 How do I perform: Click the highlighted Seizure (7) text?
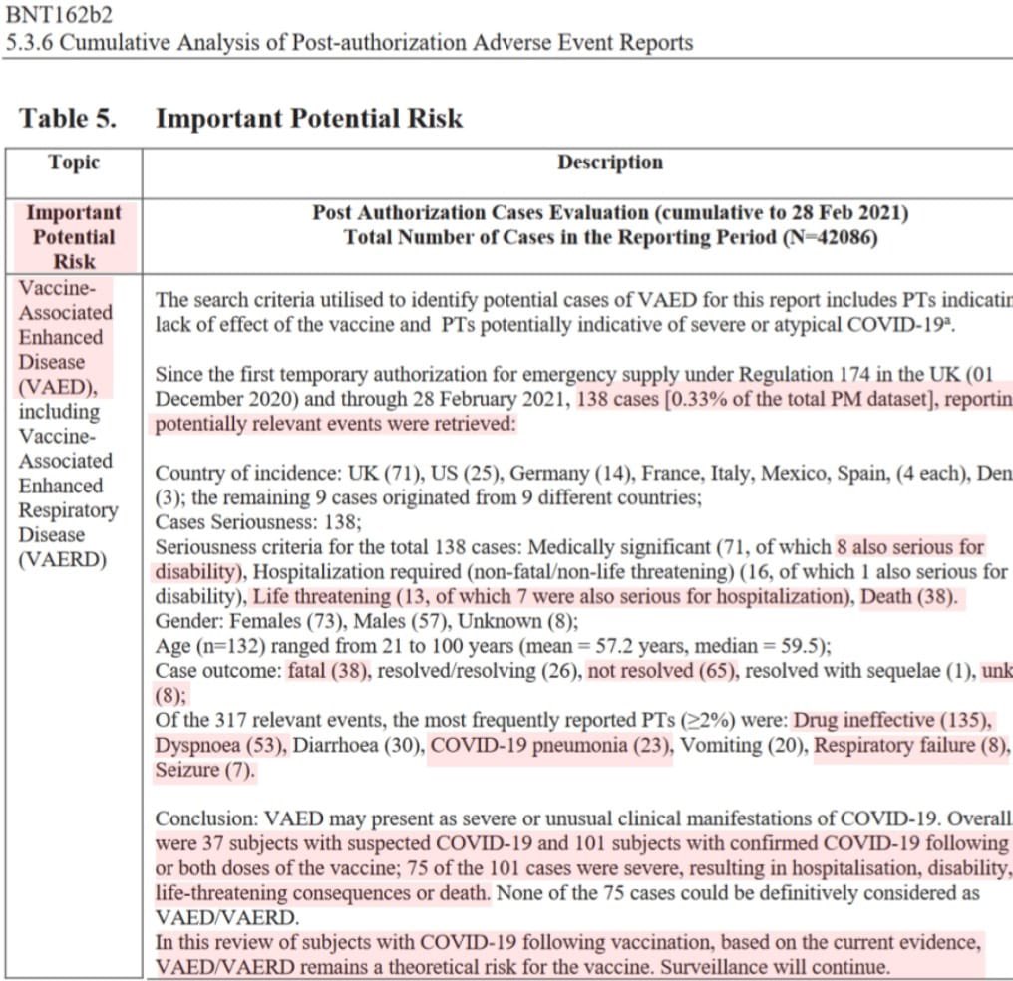(204, 770)
